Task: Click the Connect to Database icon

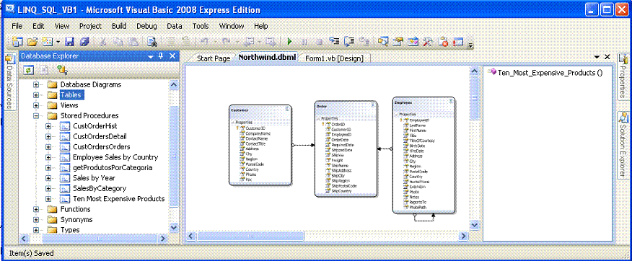Action: 61,70
